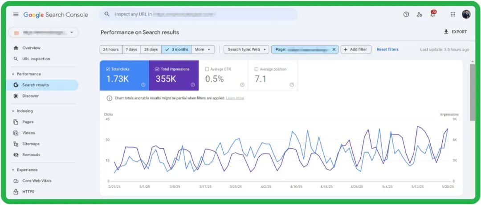The height and width of the screenshot is (205, 481).
Task: Enable the Average position checkbox
Action: click(257, 69)
